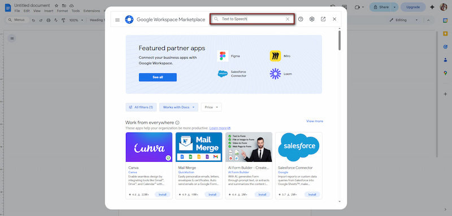Open the zoom 100% dropdown

point(76,20)
